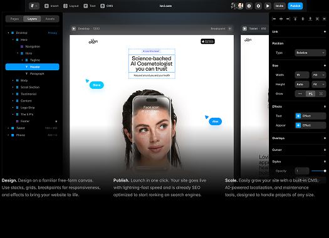Viewport: 329px width, 238px height.
Task: Click the Alex collaborator cursor label
Action: click(216, 122)
